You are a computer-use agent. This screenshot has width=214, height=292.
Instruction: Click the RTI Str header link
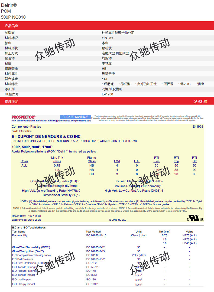pos(194,160)
